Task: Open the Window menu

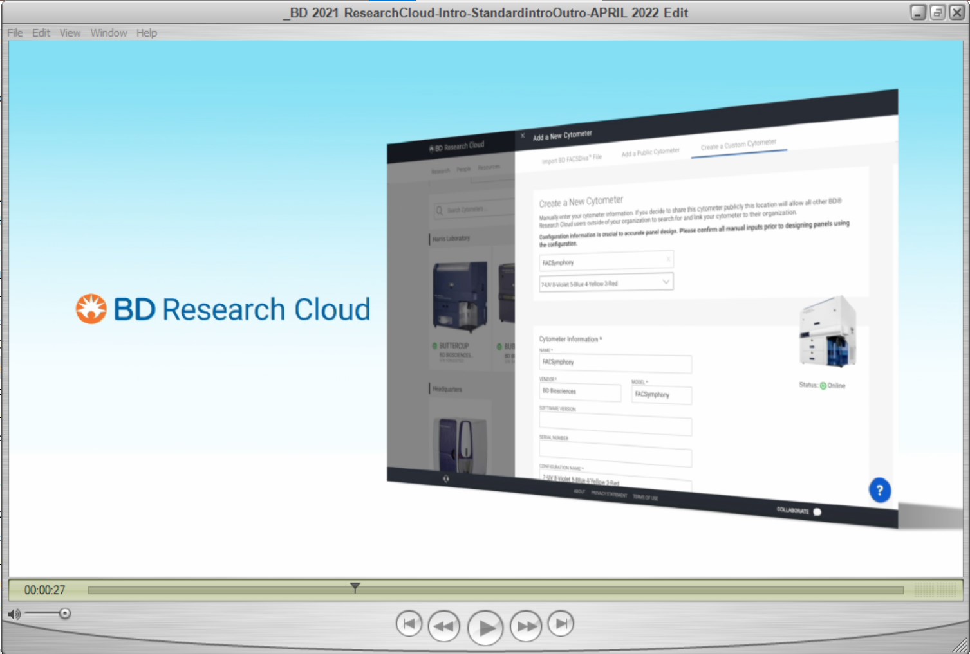Action: (109, 33)
